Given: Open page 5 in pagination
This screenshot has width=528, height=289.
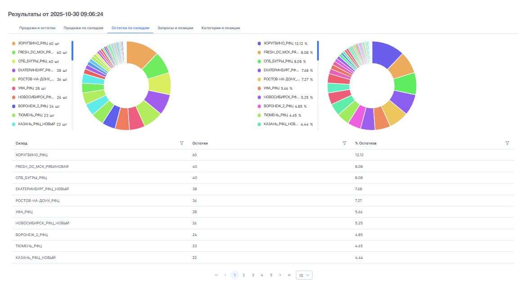Looking at the screenshot, I should (271, 275).
